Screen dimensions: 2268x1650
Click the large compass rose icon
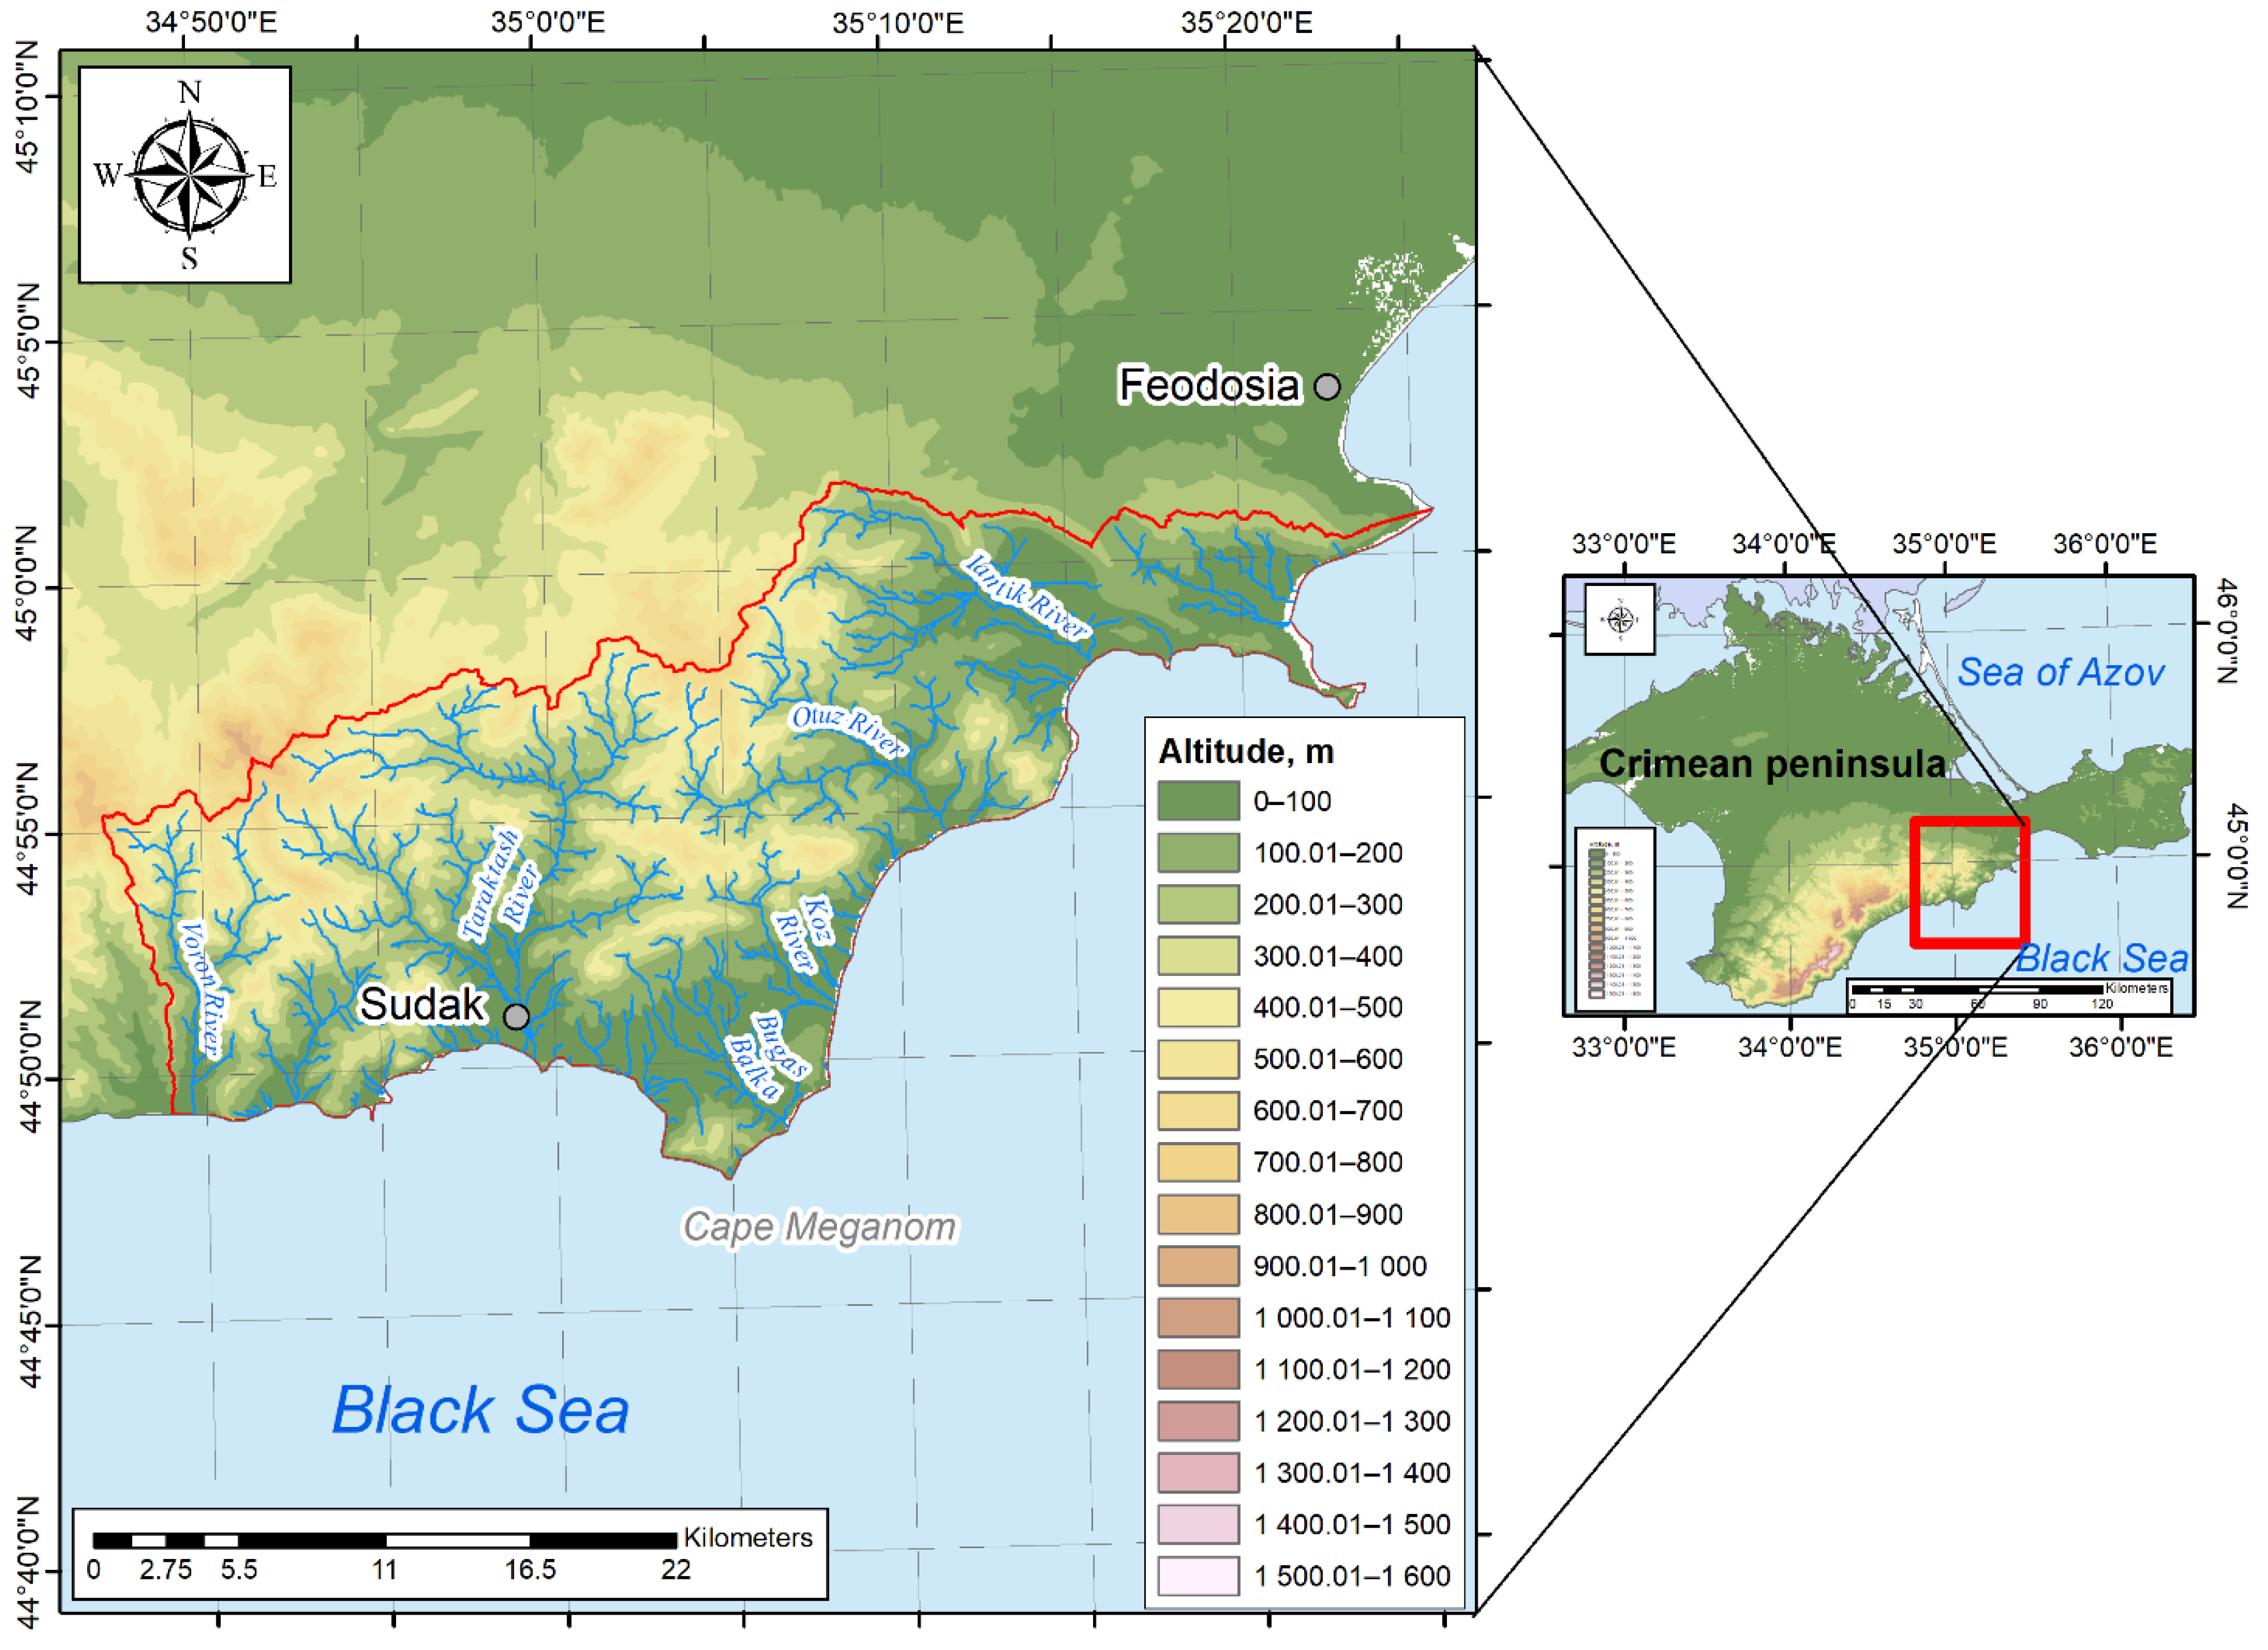(189, 175)
